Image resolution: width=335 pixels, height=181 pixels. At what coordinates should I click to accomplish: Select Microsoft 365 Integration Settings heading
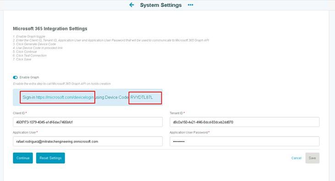pyautogui.click(x=50, y=28)
